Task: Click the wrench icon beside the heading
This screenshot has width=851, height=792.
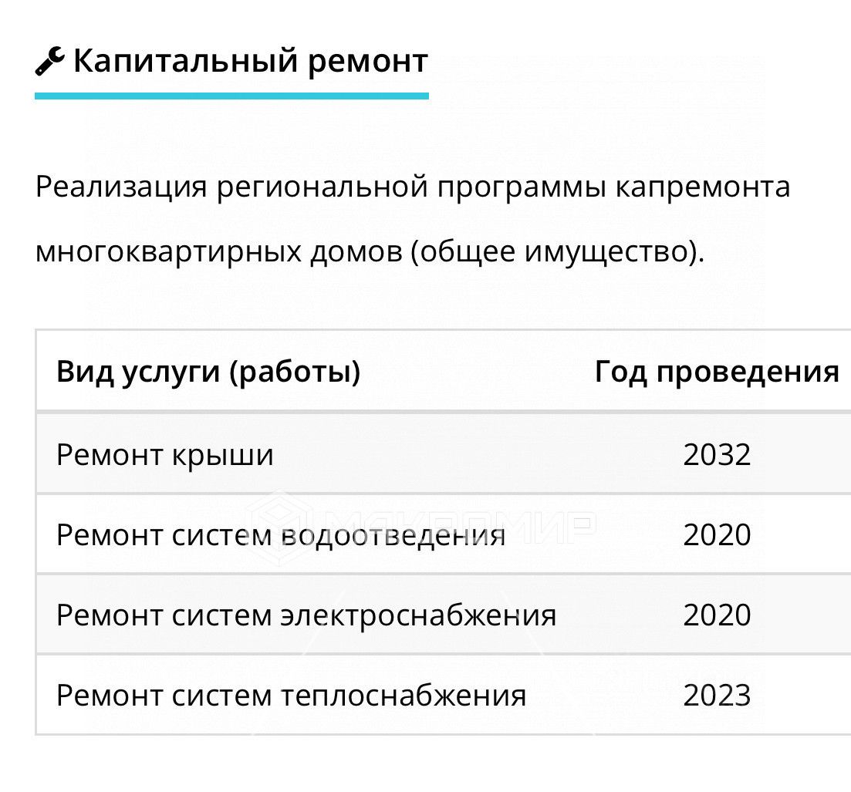Action: coord(51,61)
